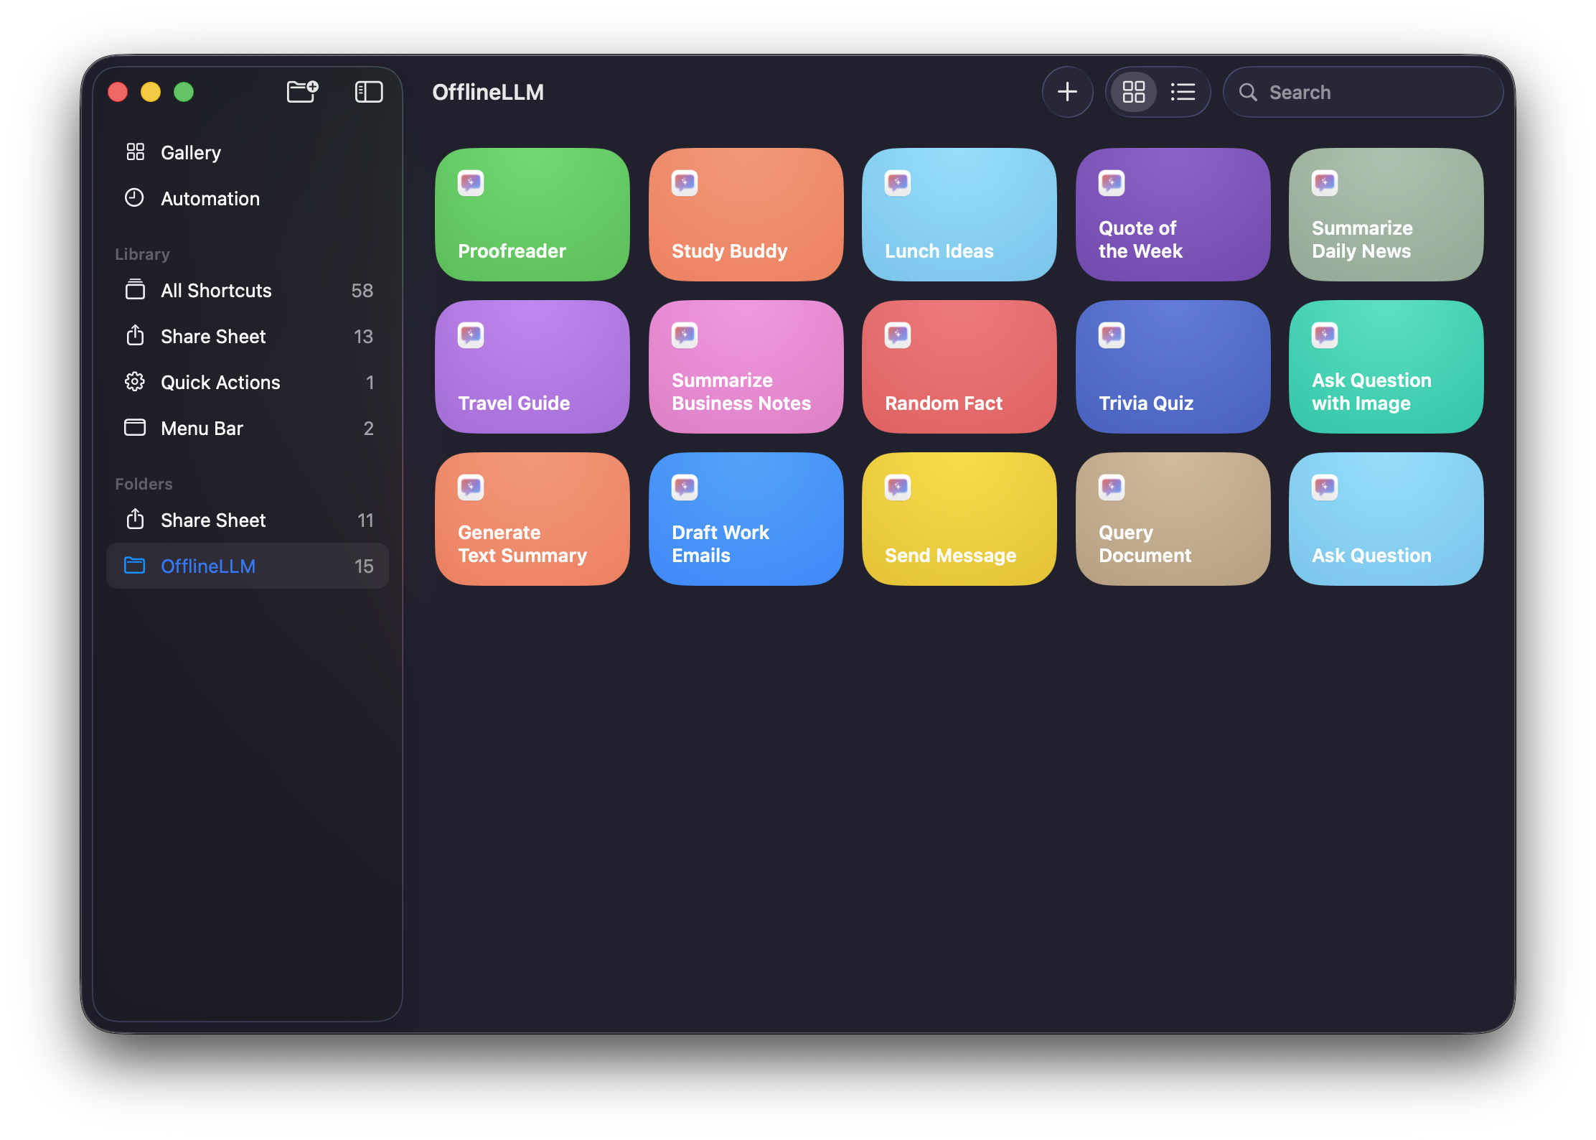Open Quick Actions in the sidebar
The height and width of the screenshot is (1140, 1596).
(220, 382)
